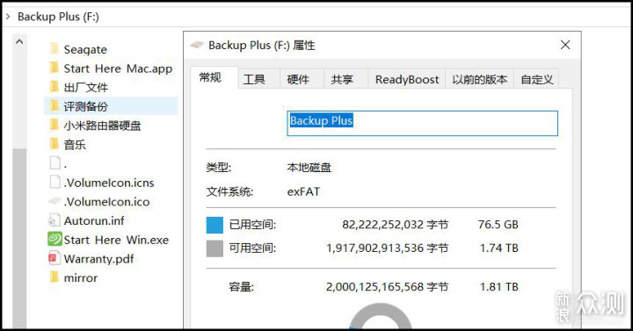Click the disk usage donut chart
This screenshot has height=331, width=633.
(381, 316)
